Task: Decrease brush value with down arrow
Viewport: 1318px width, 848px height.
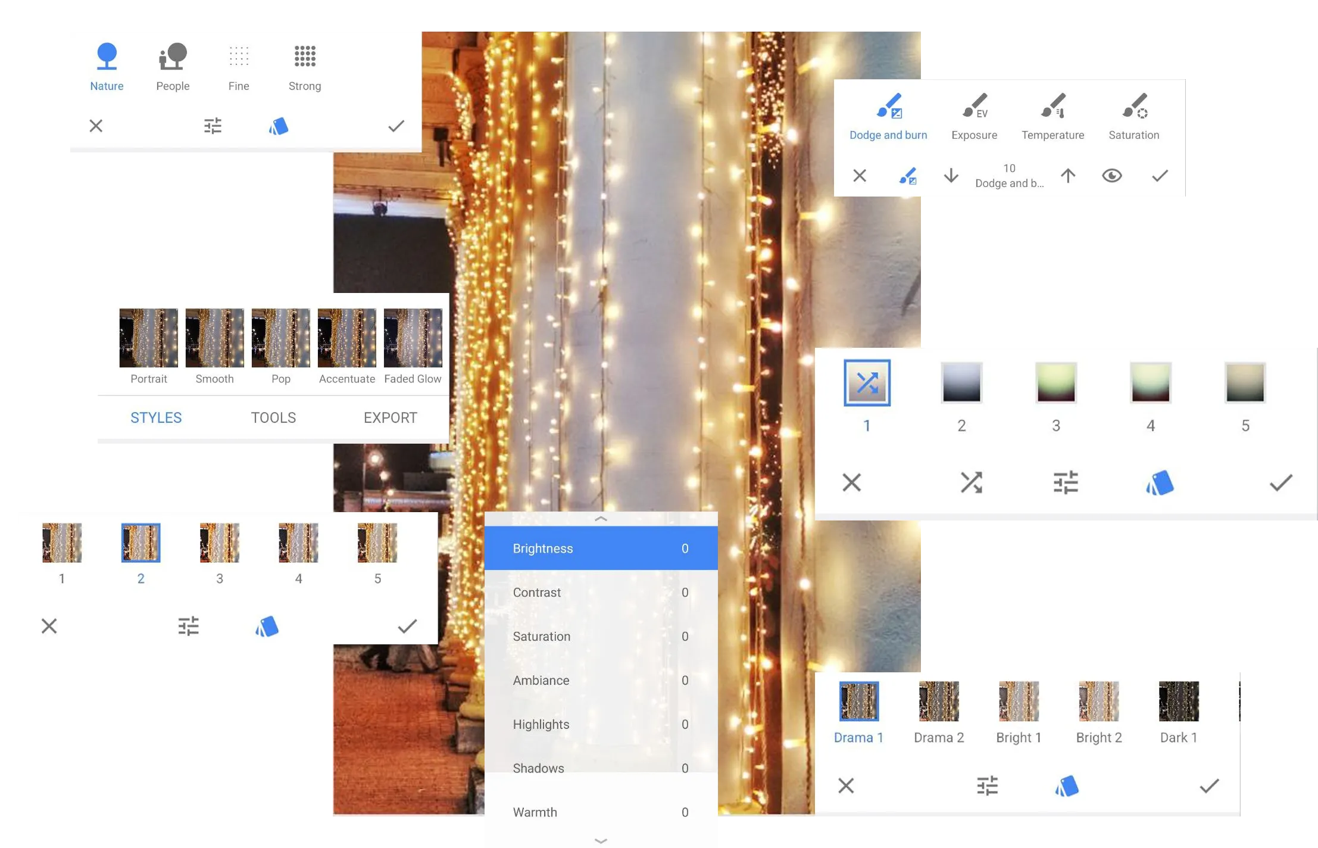Action: pos(951,176)
